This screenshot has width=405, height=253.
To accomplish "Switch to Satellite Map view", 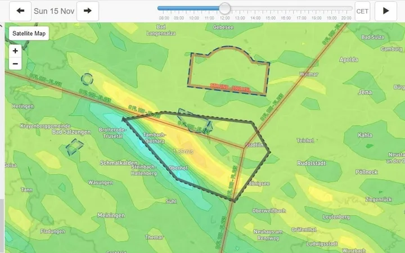I will point(29,33).
